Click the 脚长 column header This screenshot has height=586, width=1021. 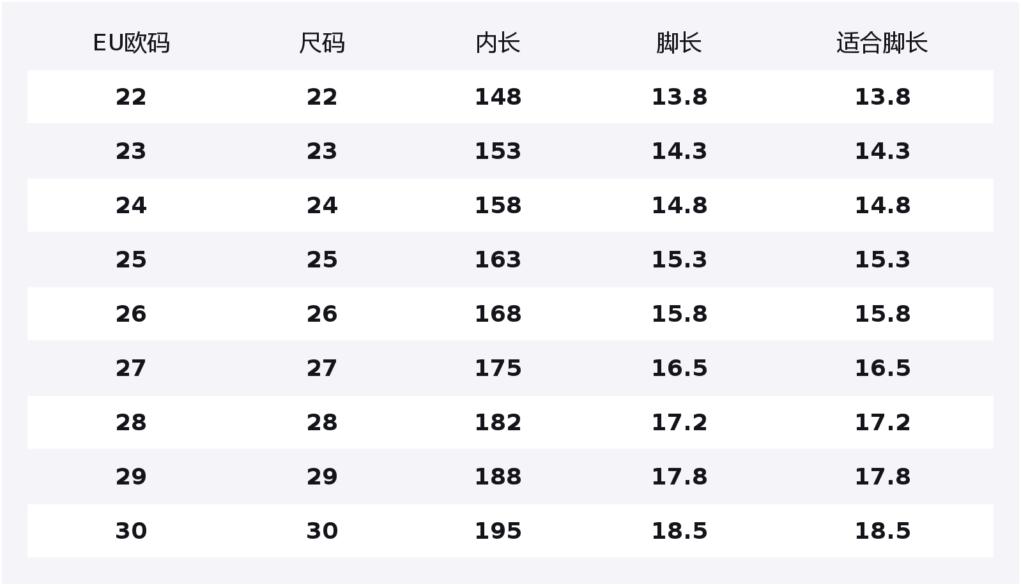pos(679,43)
